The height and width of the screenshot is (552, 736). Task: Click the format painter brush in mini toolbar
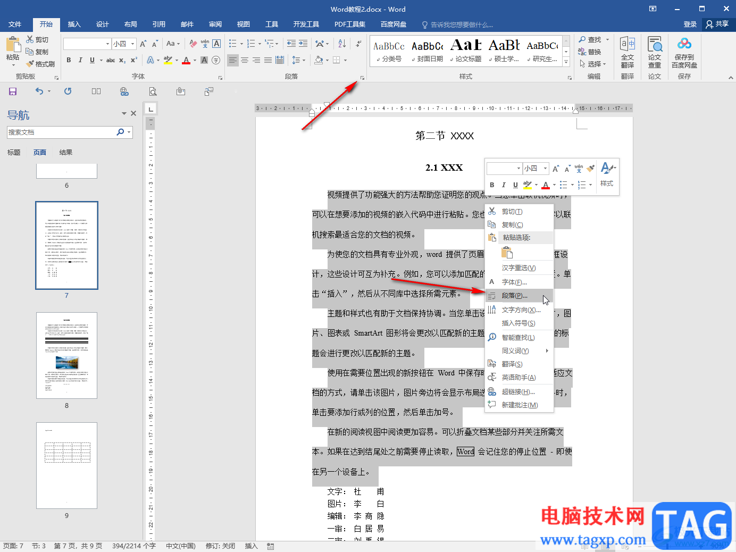click(590, 169)
